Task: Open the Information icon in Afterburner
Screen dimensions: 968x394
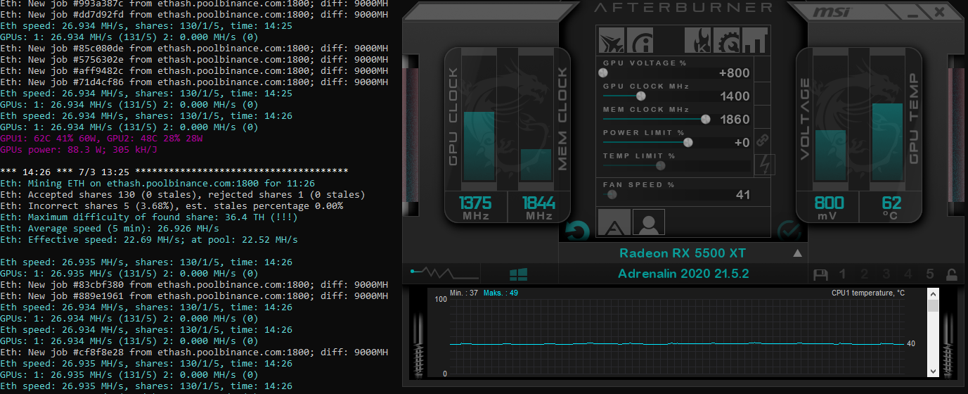Action: click(639, 42)
